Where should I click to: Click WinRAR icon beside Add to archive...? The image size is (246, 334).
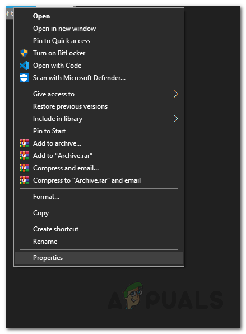tap(24, 143)
